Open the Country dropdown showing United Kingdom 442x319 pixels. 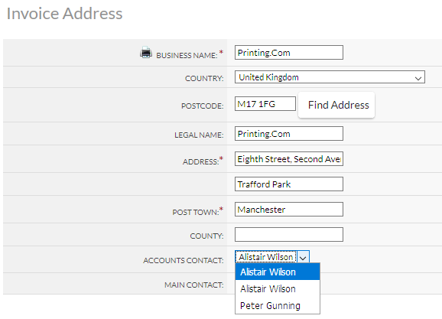330,77
